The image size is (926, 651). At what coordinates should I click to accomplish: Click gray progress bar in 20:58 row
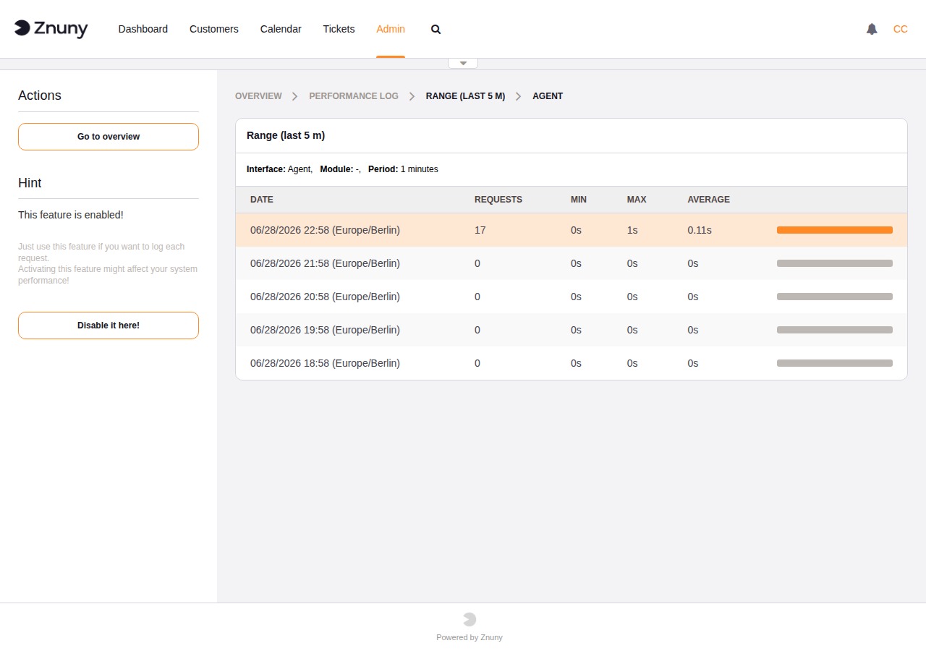pos(835,297)
